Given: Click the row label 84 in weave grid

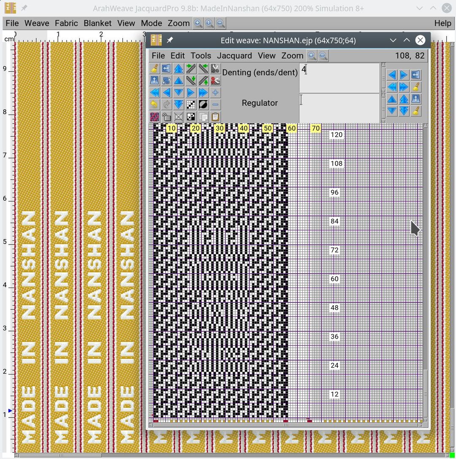Looking at the screenshot, I should click(334, 221).
